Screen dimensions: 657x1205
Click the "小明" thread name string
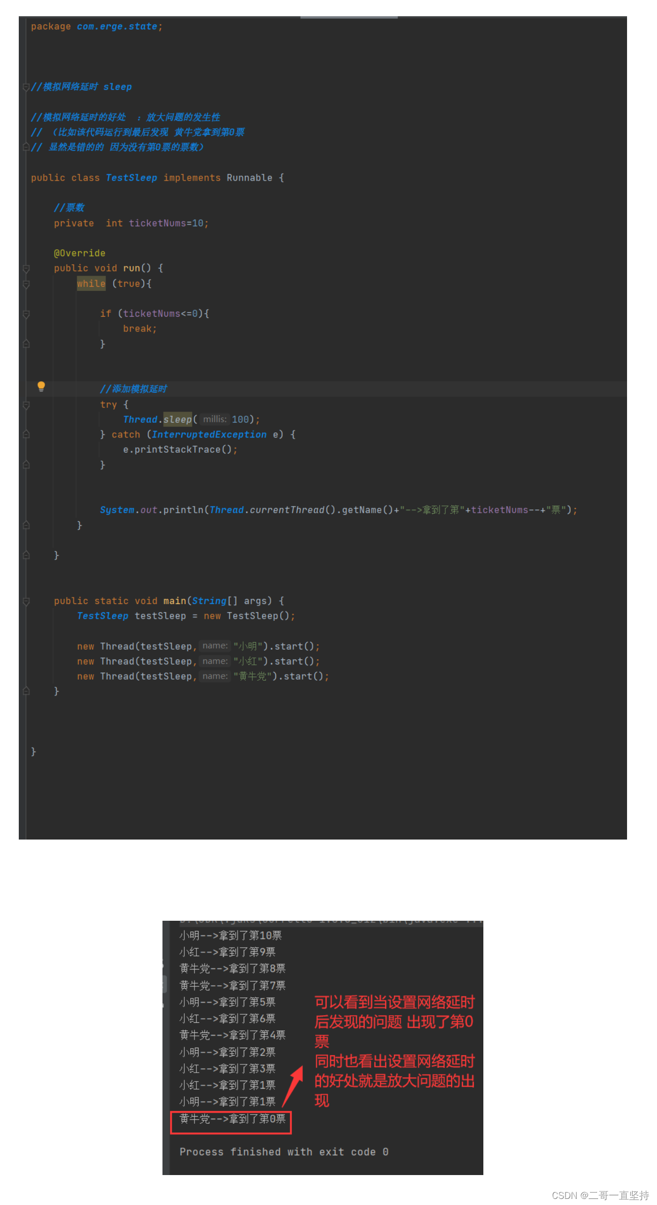(x=248, y=647)
